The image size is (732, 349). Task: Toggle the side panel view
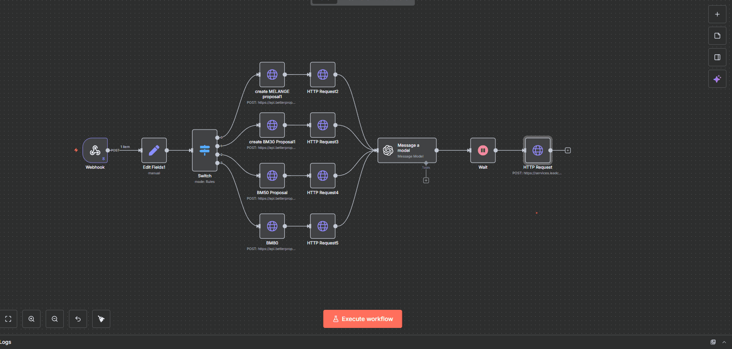point(717,57)
